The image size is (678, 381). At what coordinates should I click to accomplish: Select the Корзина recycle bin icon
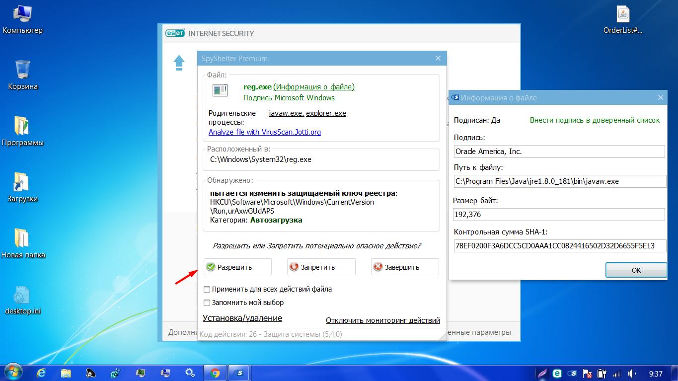pyautogui.click(x=23, y=76)
